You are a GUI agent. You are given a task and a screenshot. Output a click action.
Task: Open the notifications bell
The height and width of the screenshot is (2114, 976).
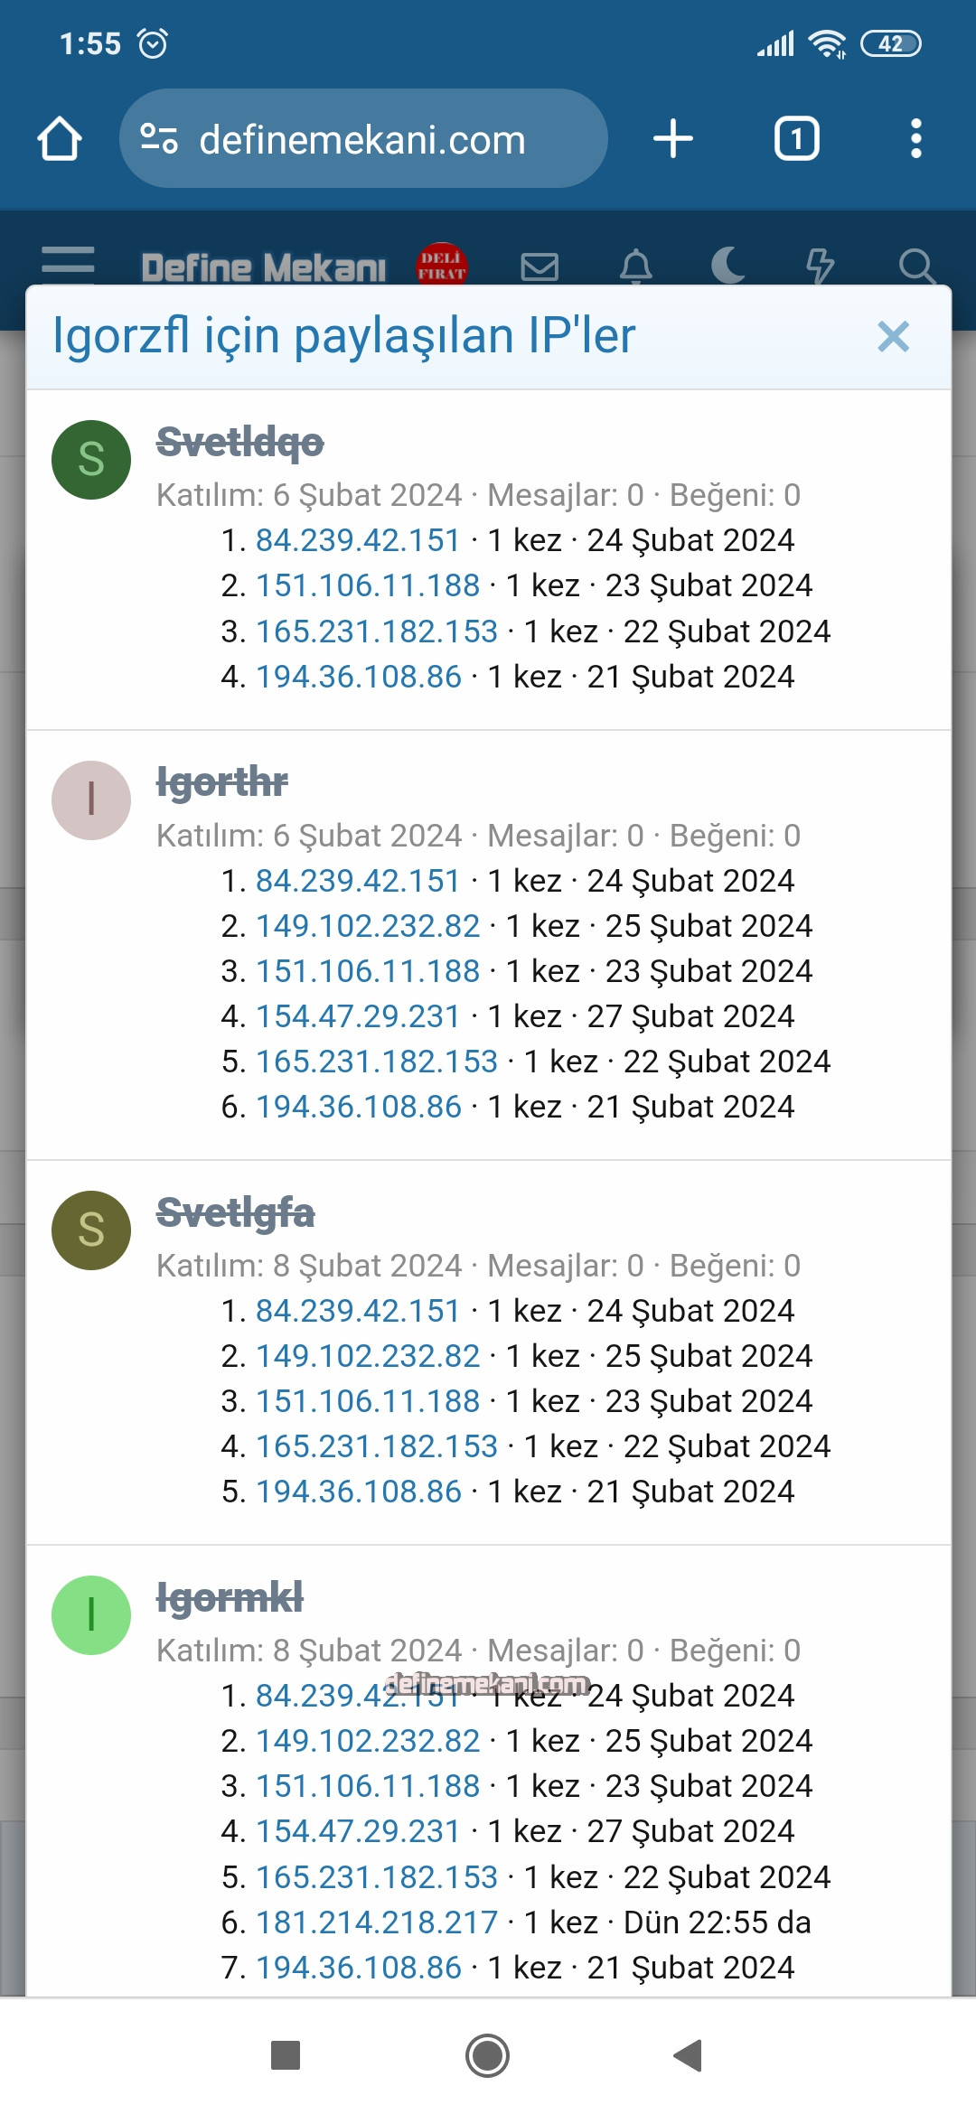pos(635,267)
